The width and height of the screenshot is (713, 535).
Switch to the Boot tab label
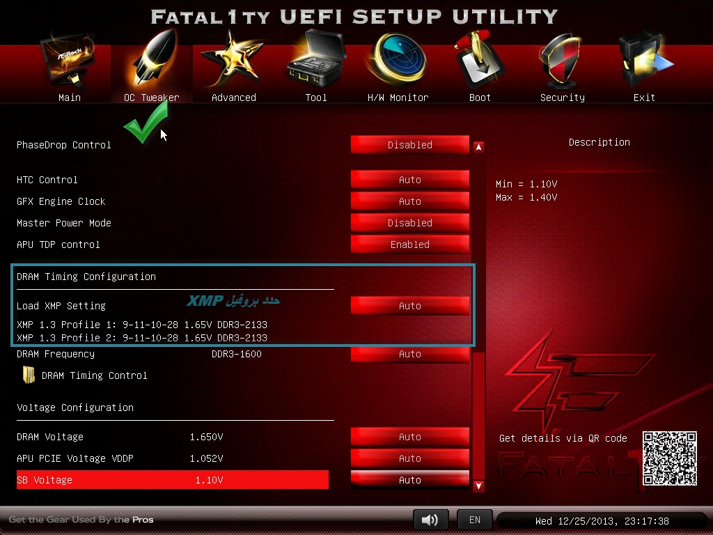[x=480, y=98]
